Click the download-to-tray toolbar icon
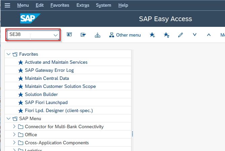The image size is (225, 151). [x=98, y=35]
